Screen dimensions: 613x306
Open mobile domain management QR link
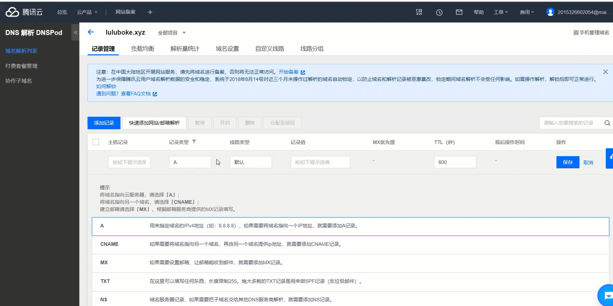click(591, 32)
